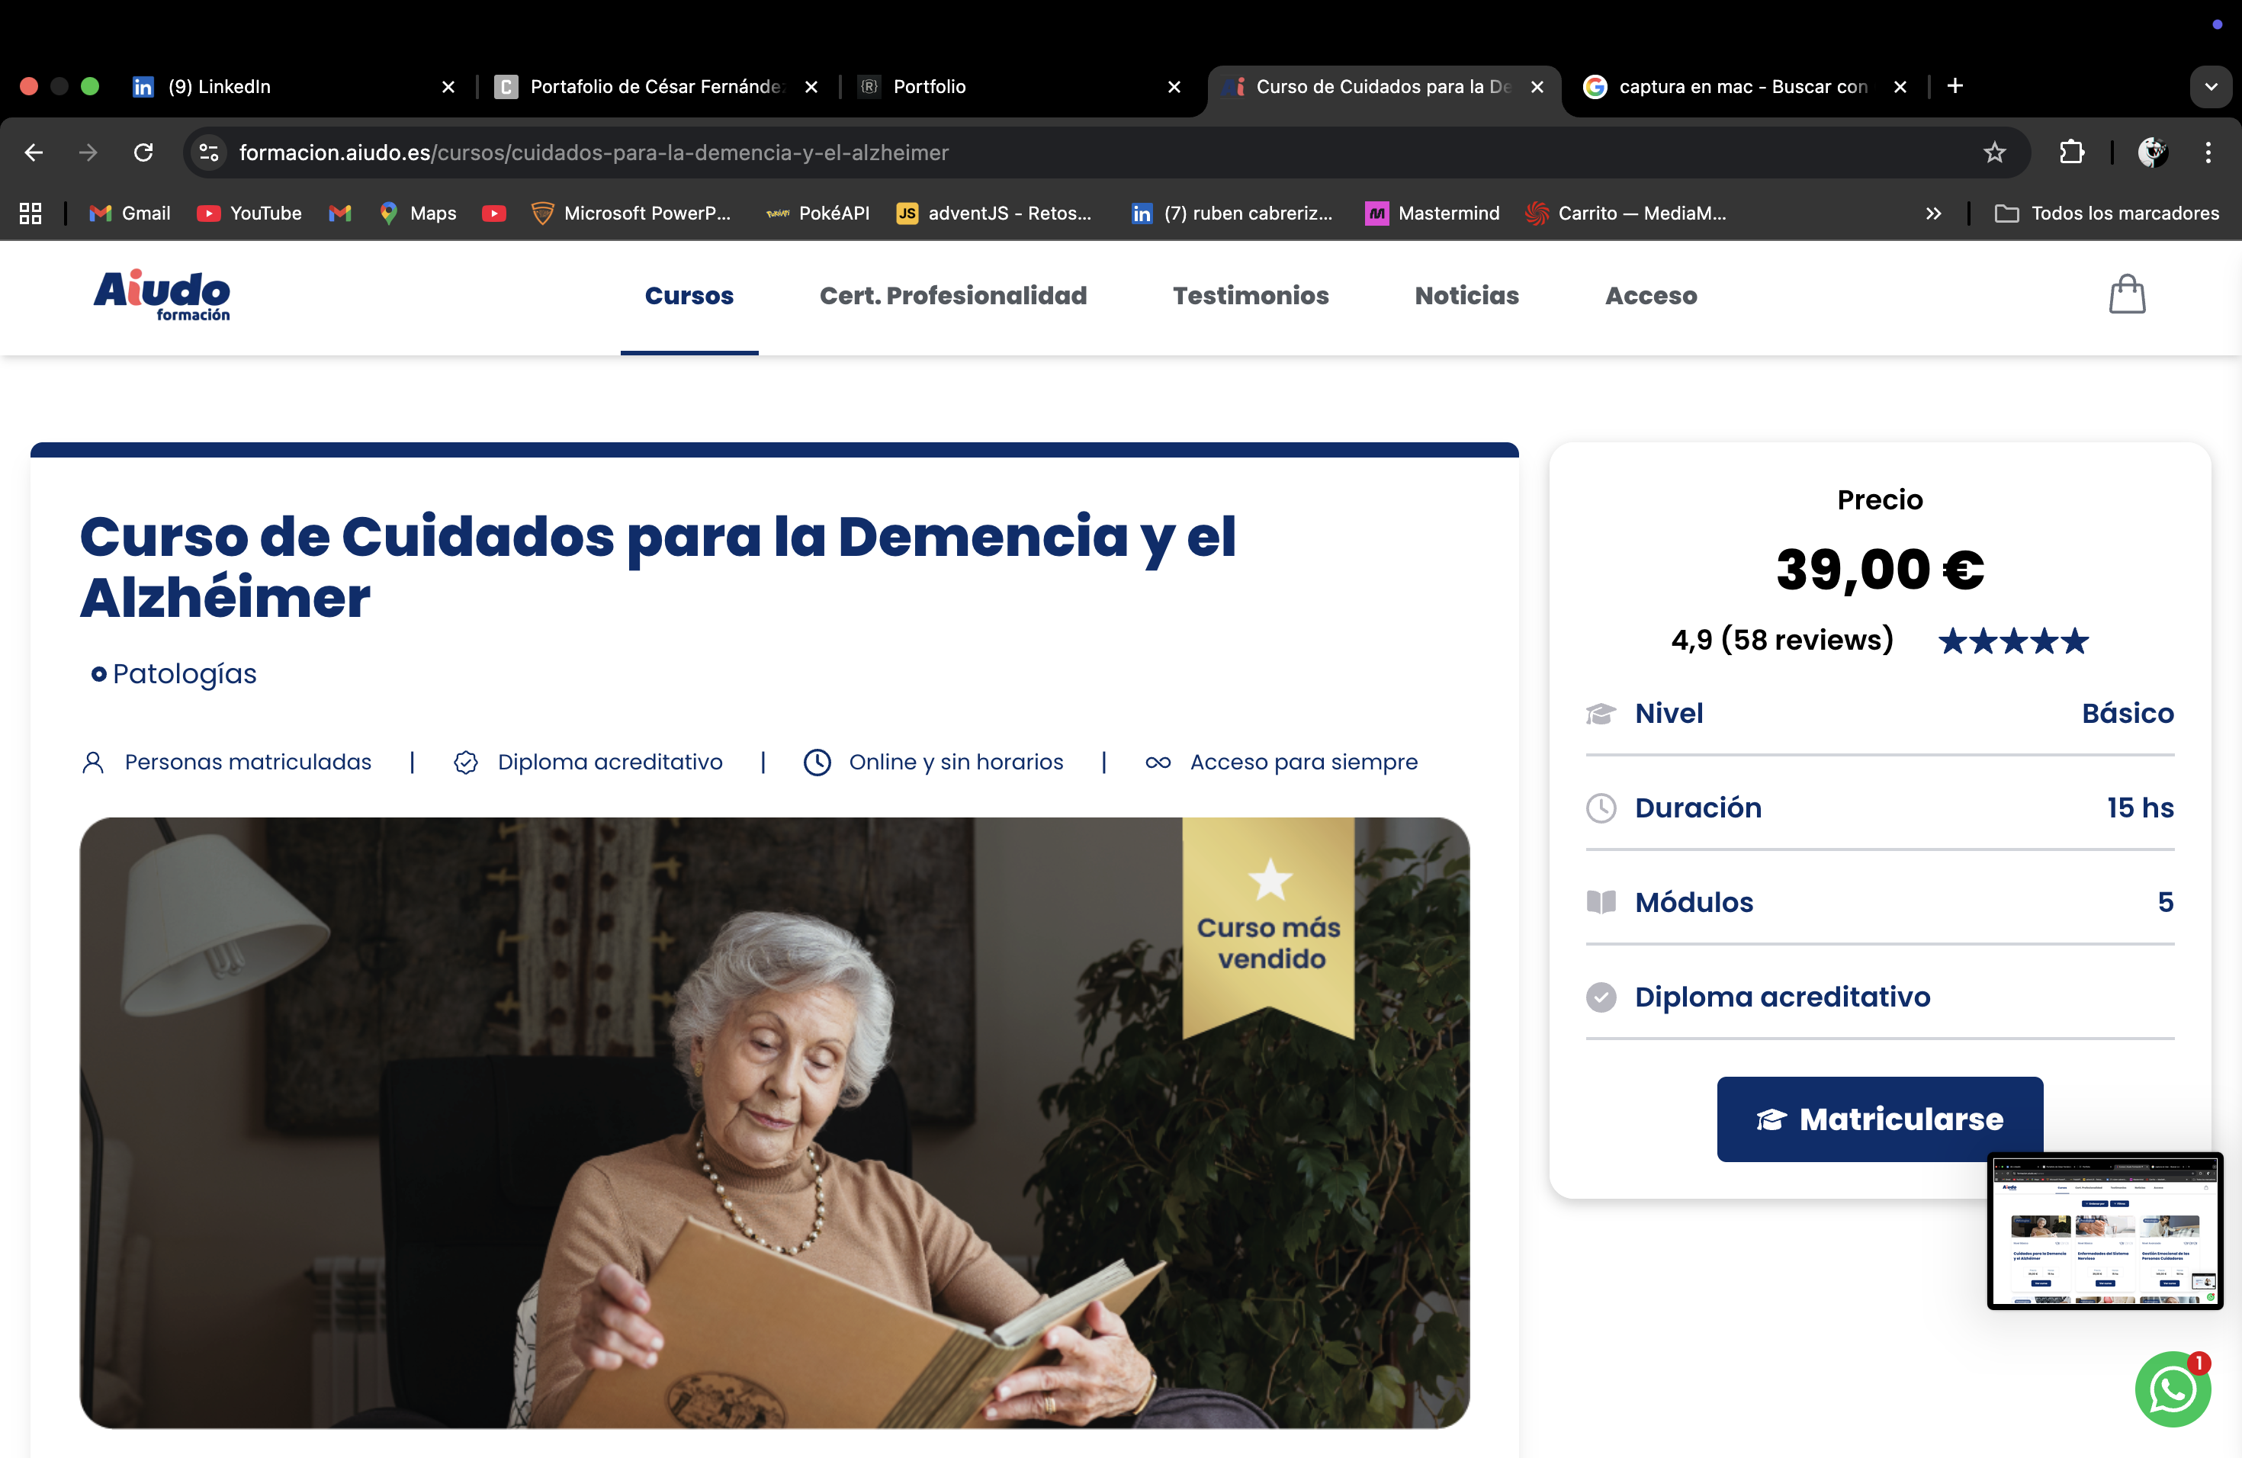
Task: Click the Matricularse button
Action: [1879, 1119]
